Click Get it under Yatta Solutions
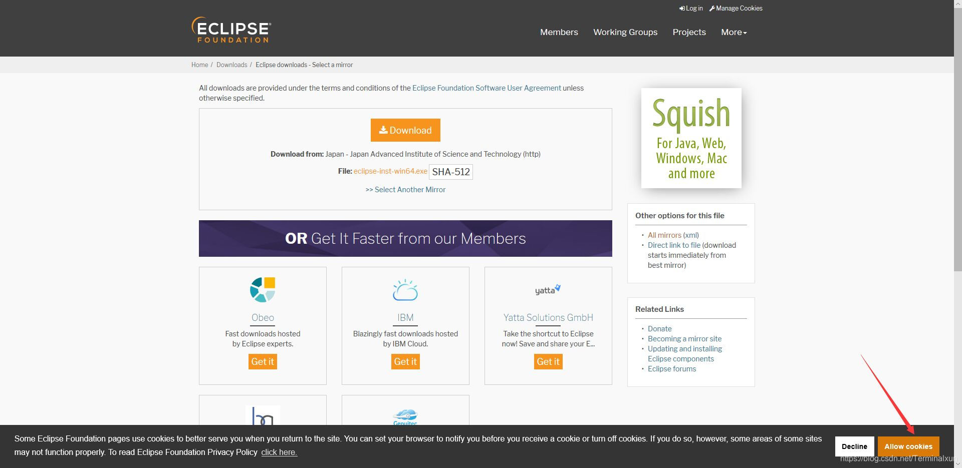Viewport: 962px width, 468px height. click(x=548, y=361)
